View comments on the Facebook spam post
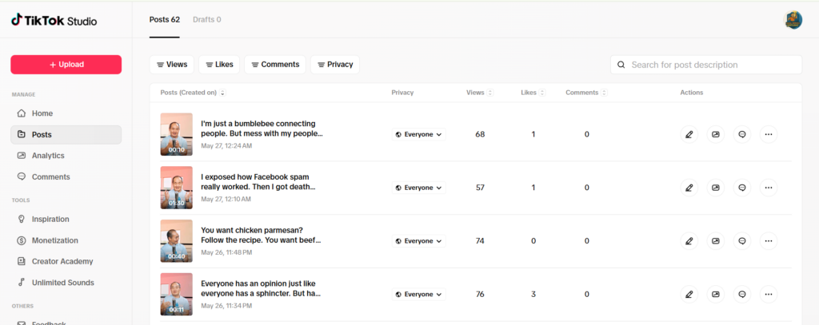 741,188
